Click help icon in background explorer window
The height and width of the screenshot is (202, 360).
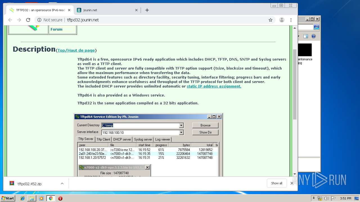pos(314,36)
